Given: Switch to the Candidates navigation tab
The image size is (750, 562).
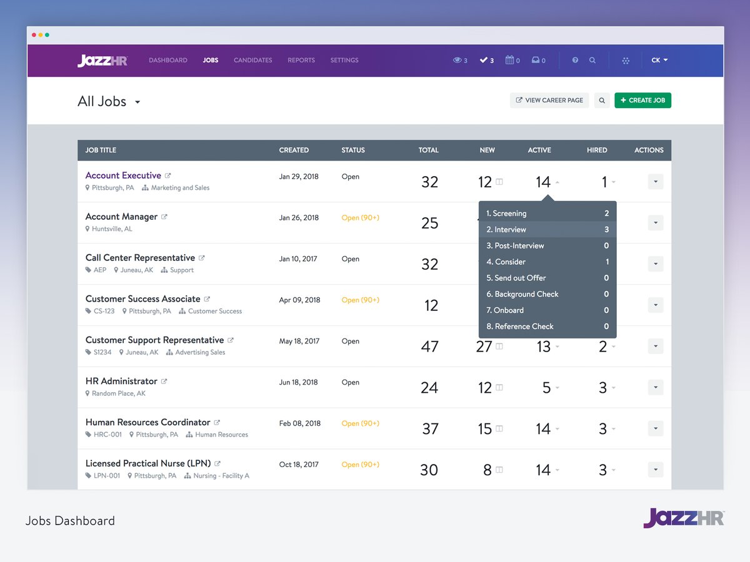Looking at the screenshot, I should pos(252,60).
